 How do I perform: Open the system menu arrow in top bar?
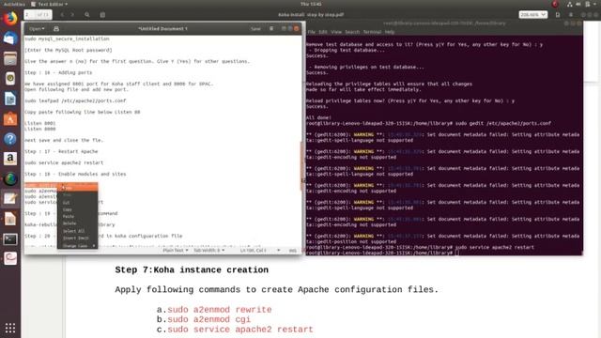(595, 4)
